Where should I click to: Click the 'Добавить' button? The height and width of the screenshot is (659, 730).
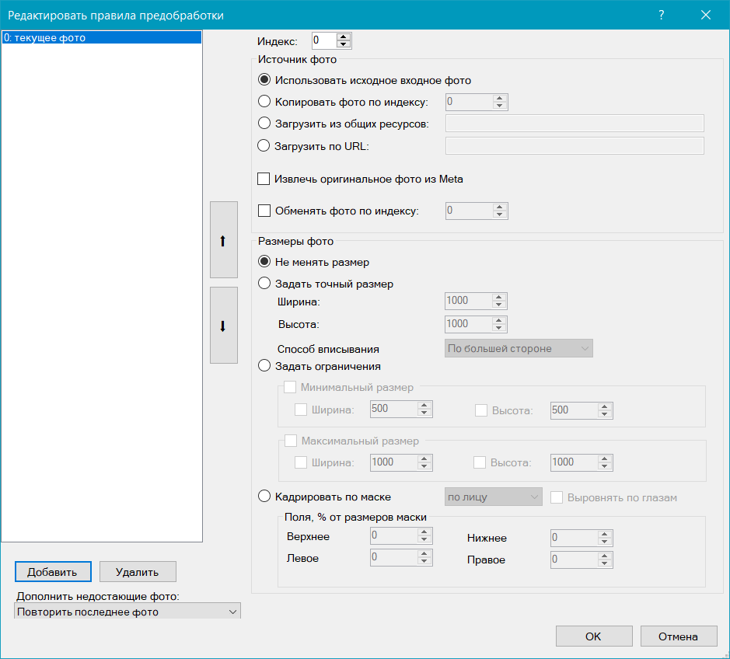tap(53, 572)
